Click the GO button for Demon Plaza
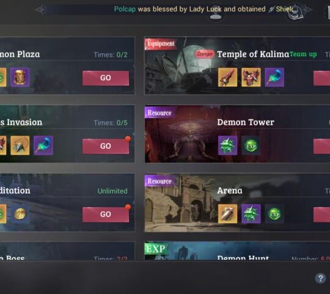The height and width of the screenshot is (294, 330). [x=106, y=78]
